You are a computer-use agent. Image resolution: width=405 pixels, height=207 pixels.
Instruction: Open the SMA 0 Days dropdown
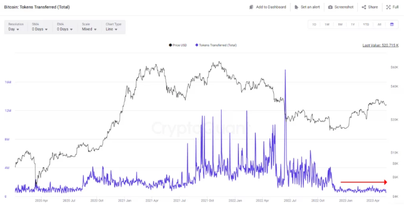40,27
